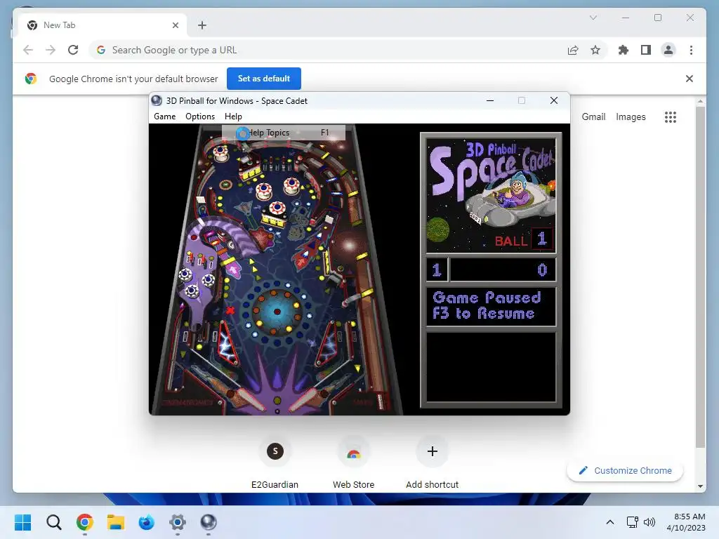Open the Gmail link
Screen dimensions: 719x539
tap(593, 117)
